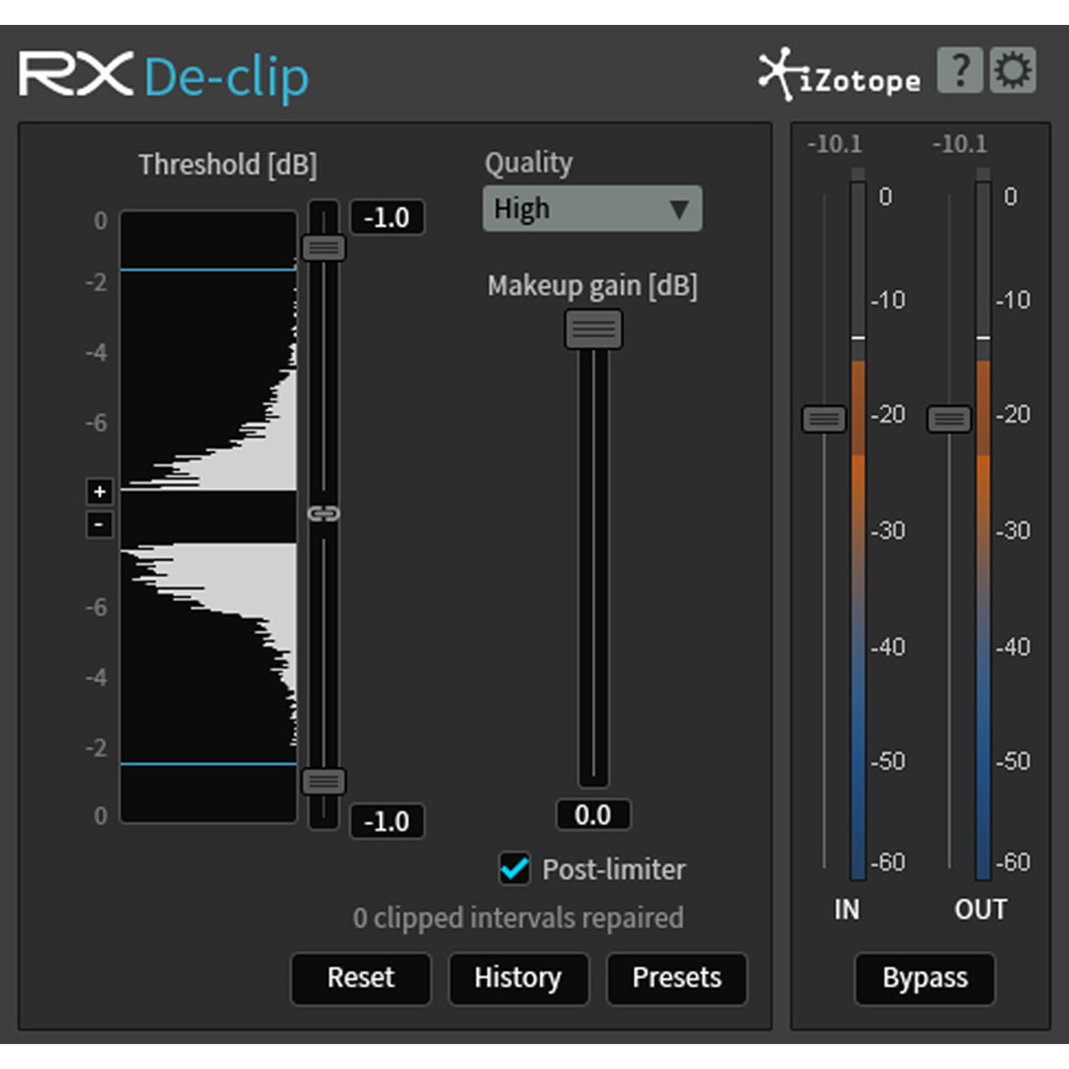The height and width of the screenshot is (1069, 1069).
Task: Click the 'Threshold [dB]' label
Action: pyautogui.click(x=227, y=165)
